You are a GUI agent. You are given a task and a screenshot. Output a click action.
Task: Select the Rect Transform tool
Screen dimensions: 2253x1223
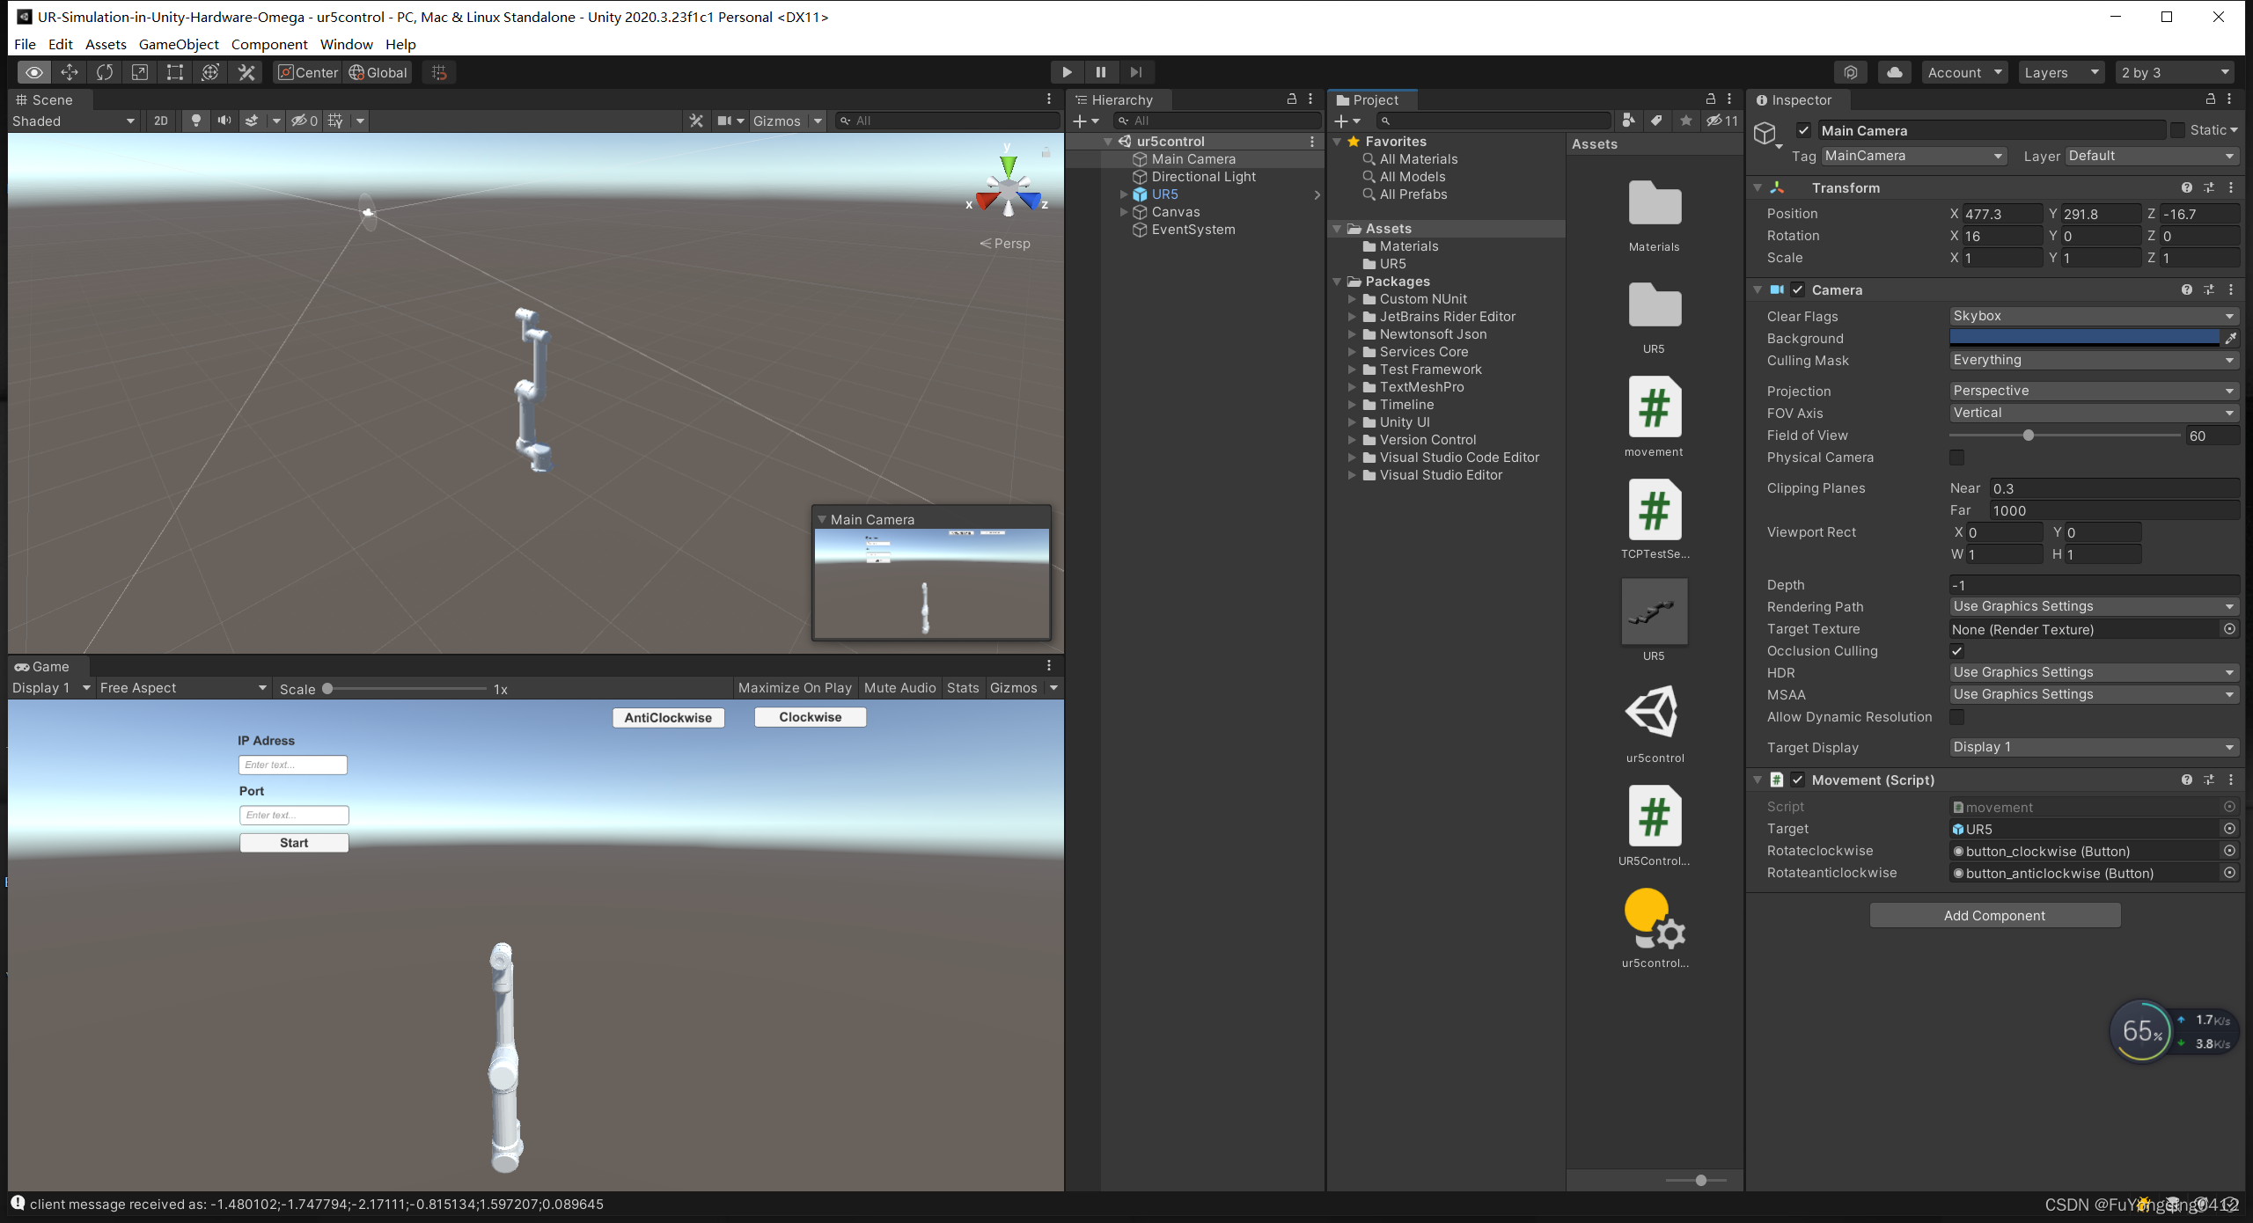pos(174,72)
